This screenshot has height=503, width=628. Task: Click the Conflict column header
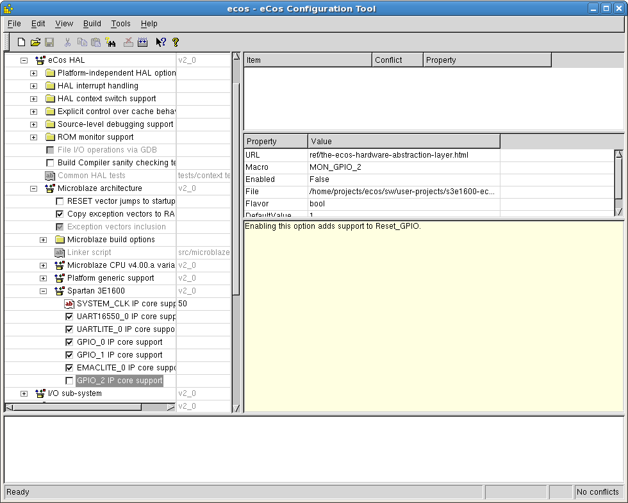click(397, 60)
